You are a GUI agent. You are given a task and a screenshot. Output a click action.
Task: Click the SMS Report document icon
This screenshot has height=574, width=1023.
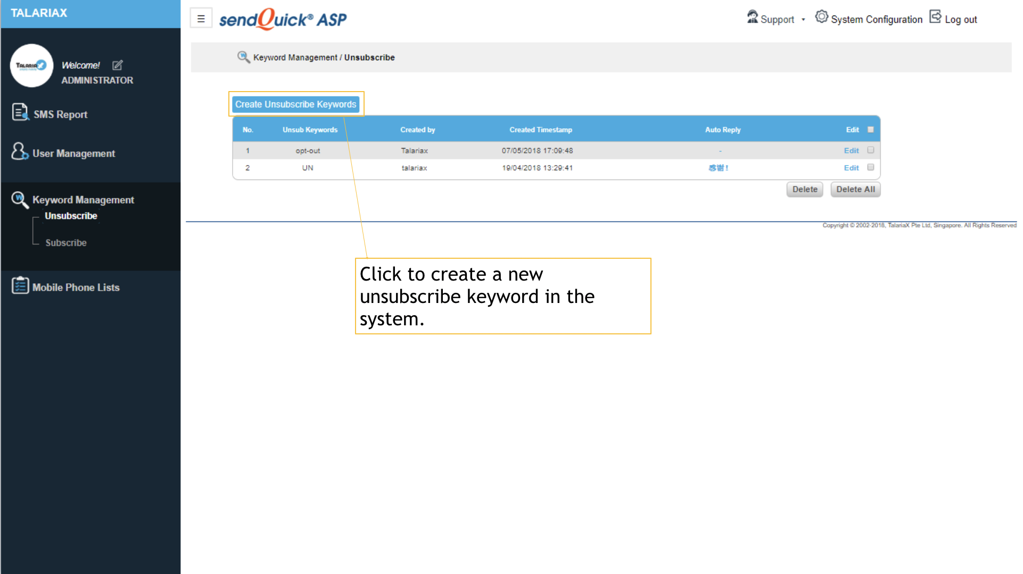(x=20, y=112)
